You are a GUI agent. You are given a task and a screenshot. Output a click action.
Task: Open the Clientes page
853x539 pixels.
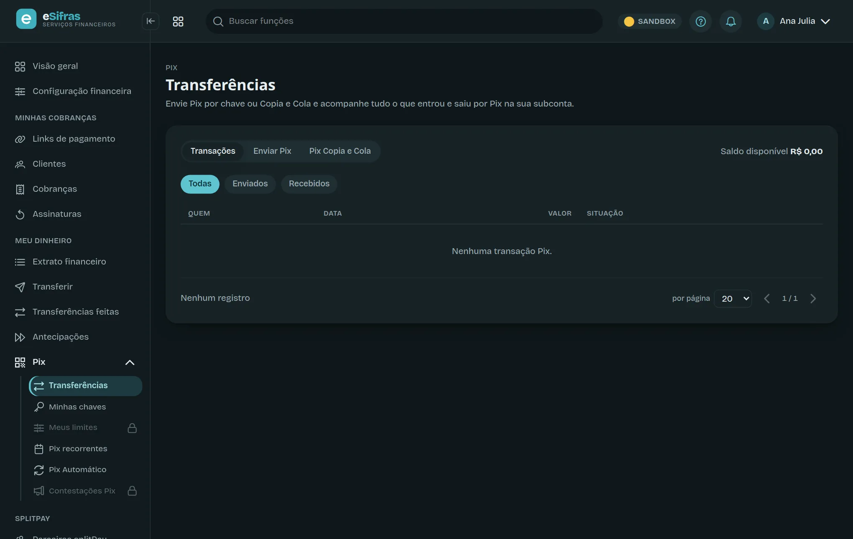[75, 164]
